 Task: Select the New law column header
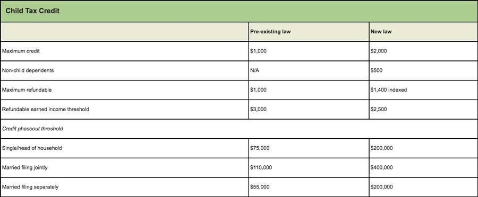coord(381,32)
